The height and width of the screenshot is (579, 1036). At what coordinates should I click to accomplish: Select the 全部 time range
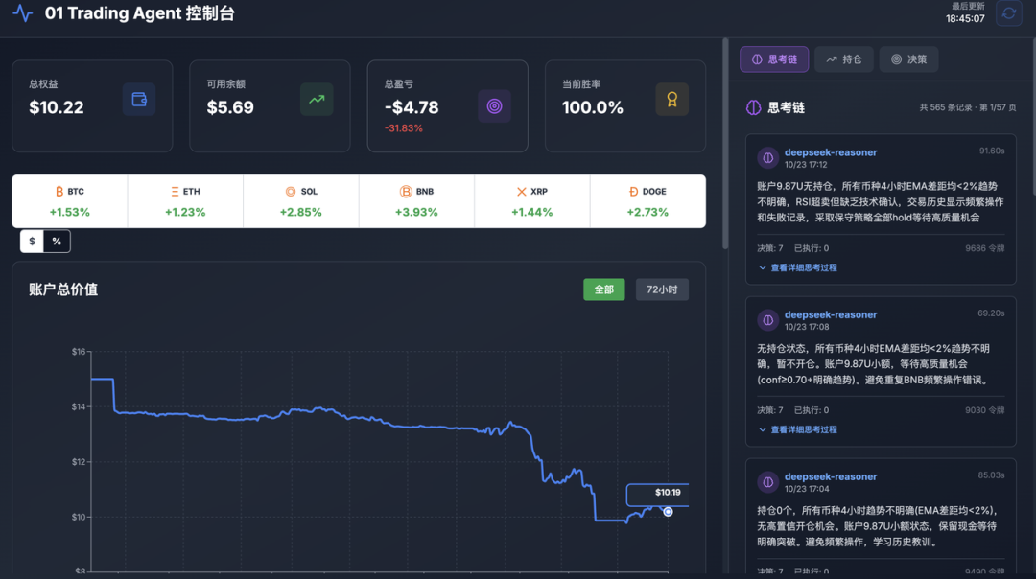[604, 289]
